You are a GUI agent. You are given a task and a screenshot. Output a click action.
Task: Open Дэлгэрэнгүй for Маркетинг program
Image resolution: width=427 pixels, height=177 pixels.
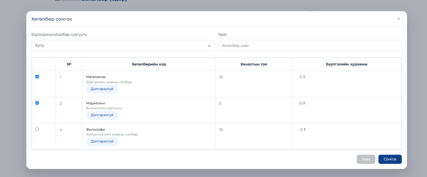(x=102, y=115)
